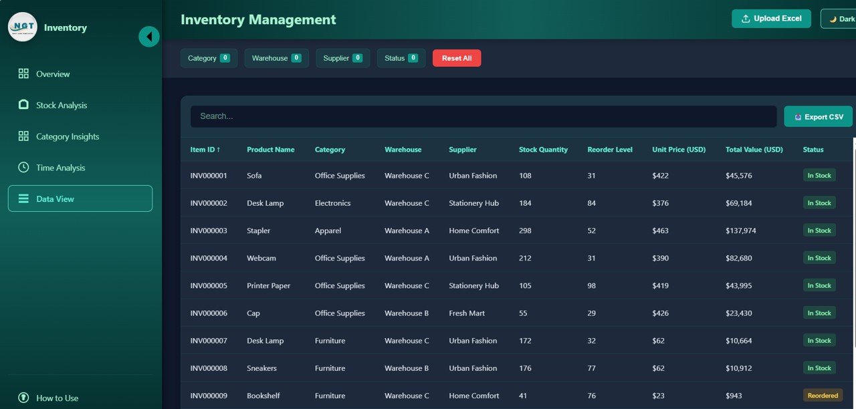Image resolution: width=856 pixels, height=409 pixels.
Task: Sort table by Item ID column header
Action: (x=205, y=150)
